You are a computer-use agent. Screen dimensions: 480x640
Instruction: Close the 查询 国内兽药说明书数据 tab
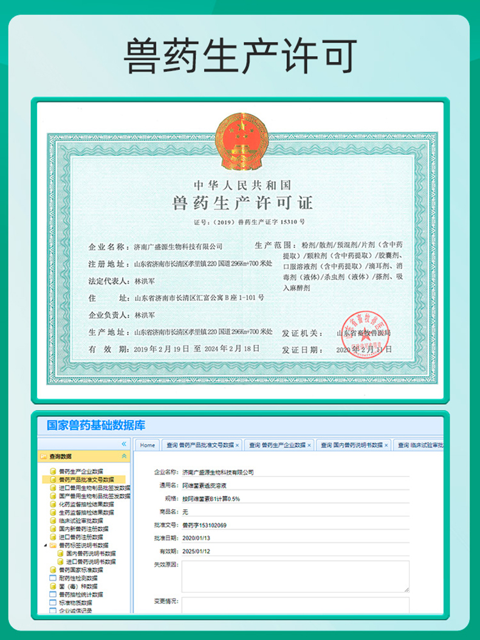pos(386,446)
